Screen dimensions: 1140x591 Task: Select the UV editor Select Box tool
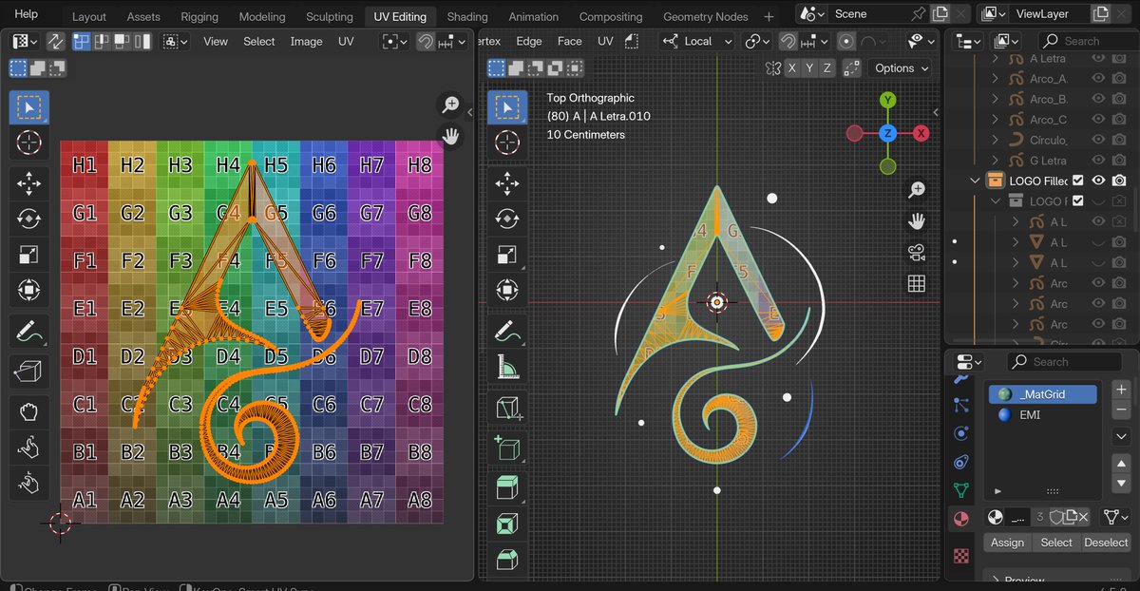(x=29, y=107)
